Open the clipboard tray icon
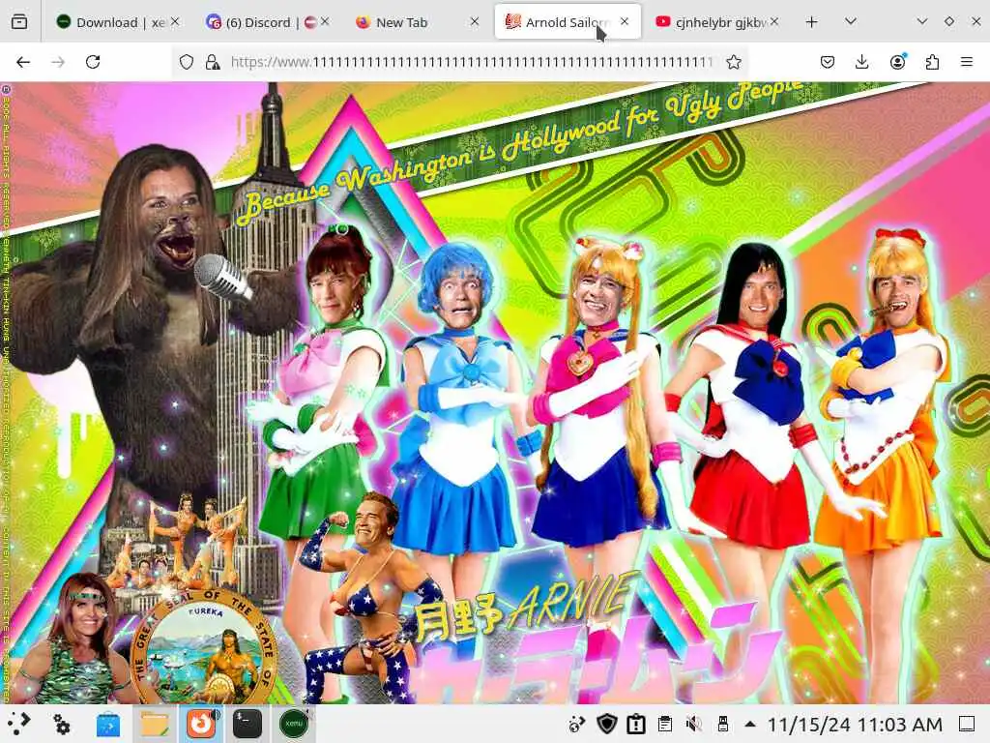This screenshot has width=990, height=743. point(665,724)
